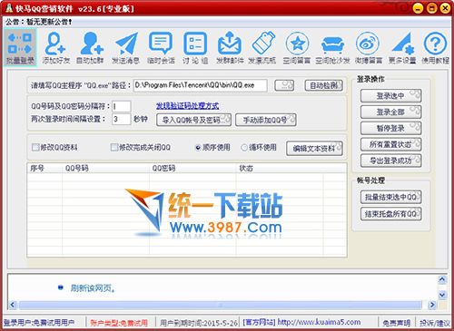
Task: Select the 添加好友 add friend icon
Action: point(56,47)
